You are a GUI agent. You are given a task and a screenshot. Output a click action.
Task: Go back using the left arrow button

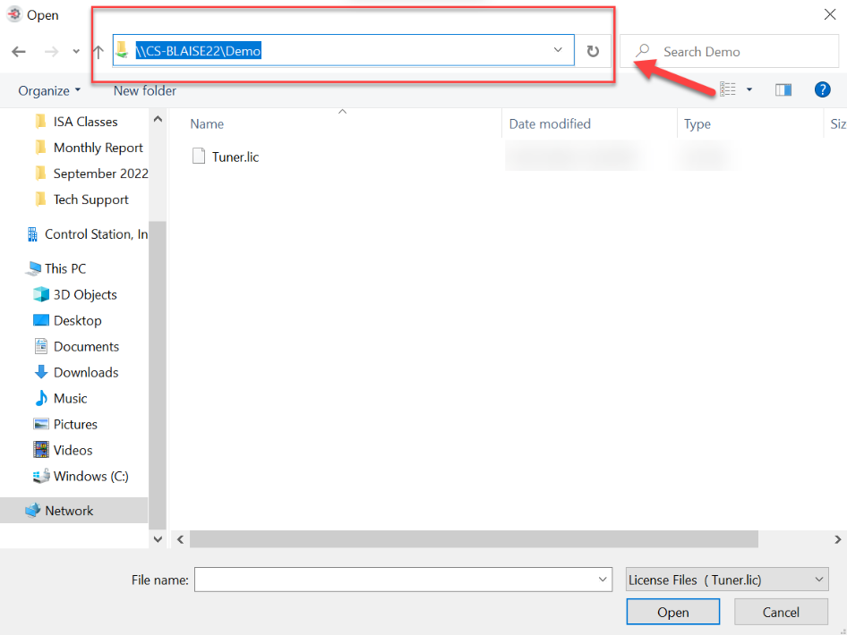tap(19, 52)
